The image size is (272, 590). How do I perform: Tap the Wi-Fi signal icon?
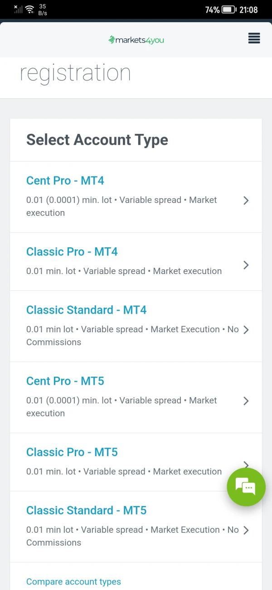tap(30, 10)
